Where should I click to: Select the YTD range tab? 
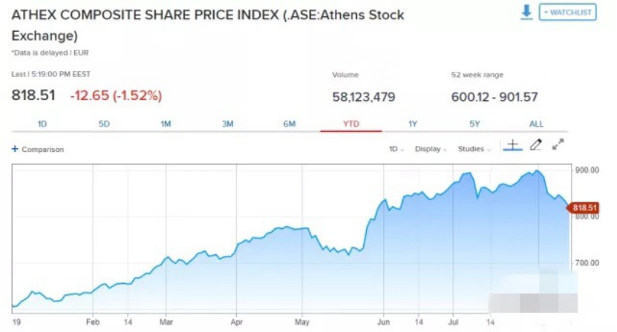pyautogui.click(x=351, y=124)
